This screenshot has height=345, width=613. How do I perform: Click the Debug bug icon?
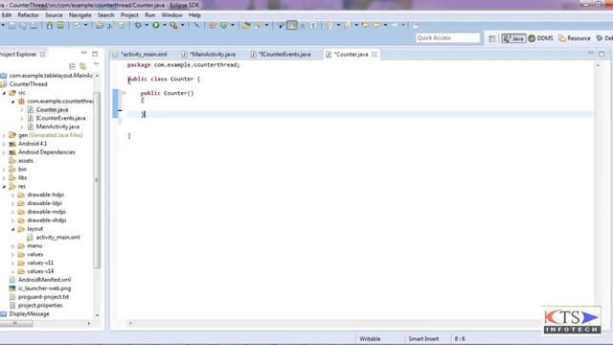point(138,26)
